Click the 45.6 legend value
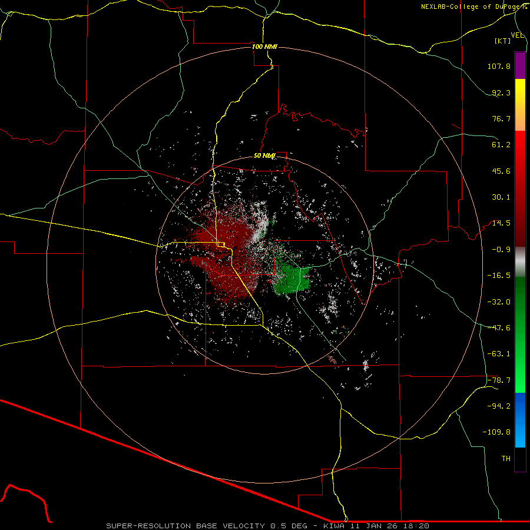The width and height of the screenshot is (530, 530). click(501, 171)
